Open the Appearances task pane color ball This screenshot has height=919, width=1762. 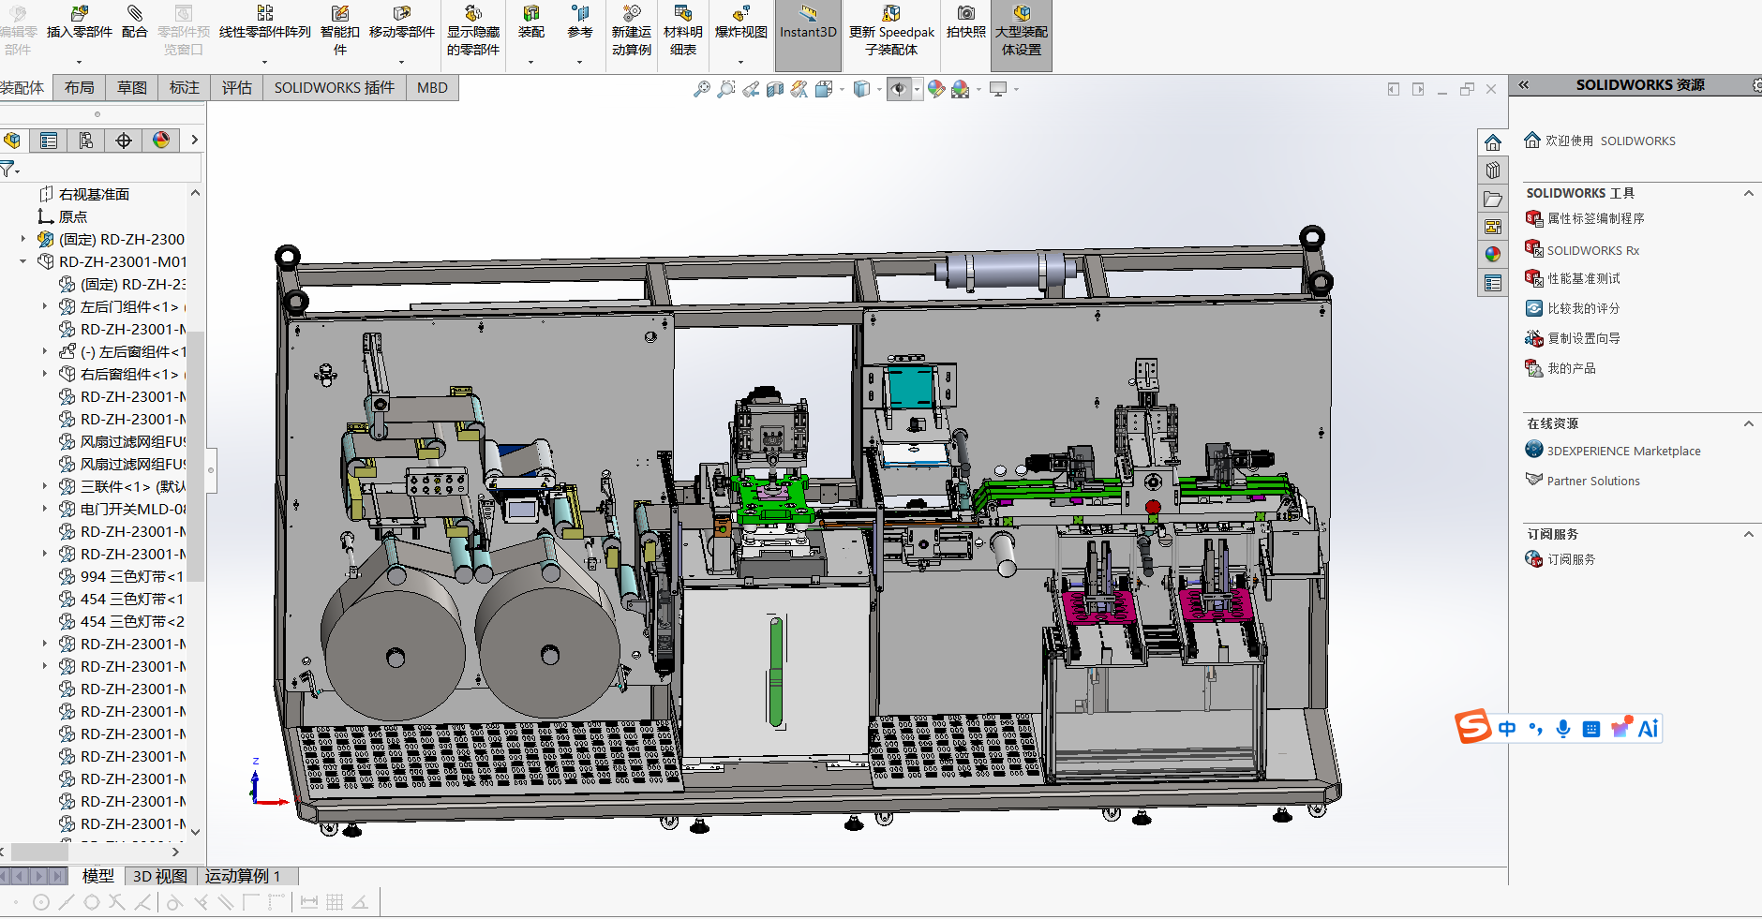coord(1493,254)
